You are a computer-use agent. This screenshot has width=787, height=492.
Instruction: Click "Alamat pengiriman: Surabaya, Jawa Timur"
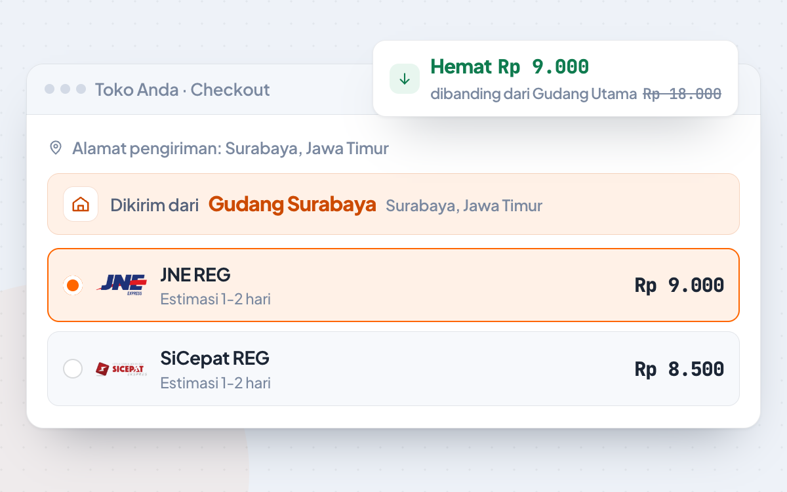pyautogui.click(x=230, y=148)
